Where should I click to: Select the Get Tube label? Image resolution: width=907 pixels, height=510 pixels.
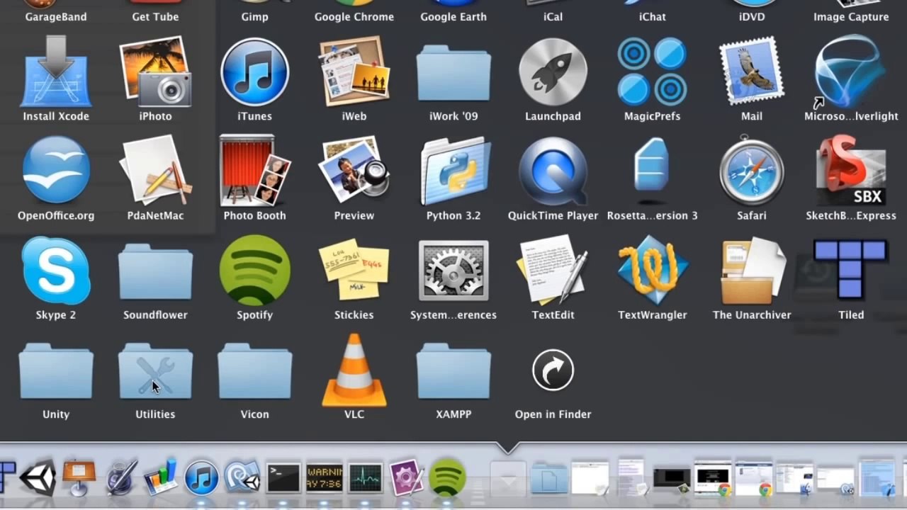[x=155, y=17]
